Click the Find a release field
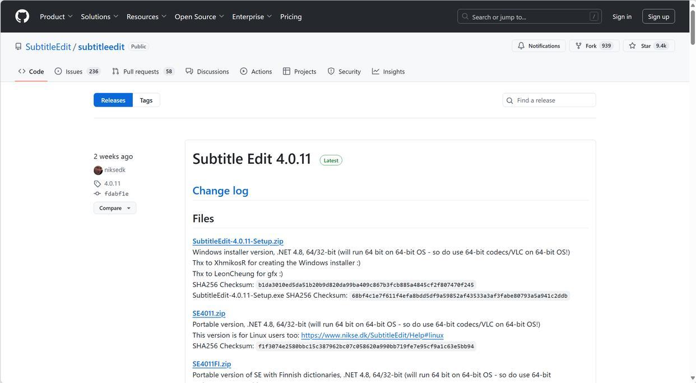The height and width of the screenshot is (383, 696). [553, 100]
